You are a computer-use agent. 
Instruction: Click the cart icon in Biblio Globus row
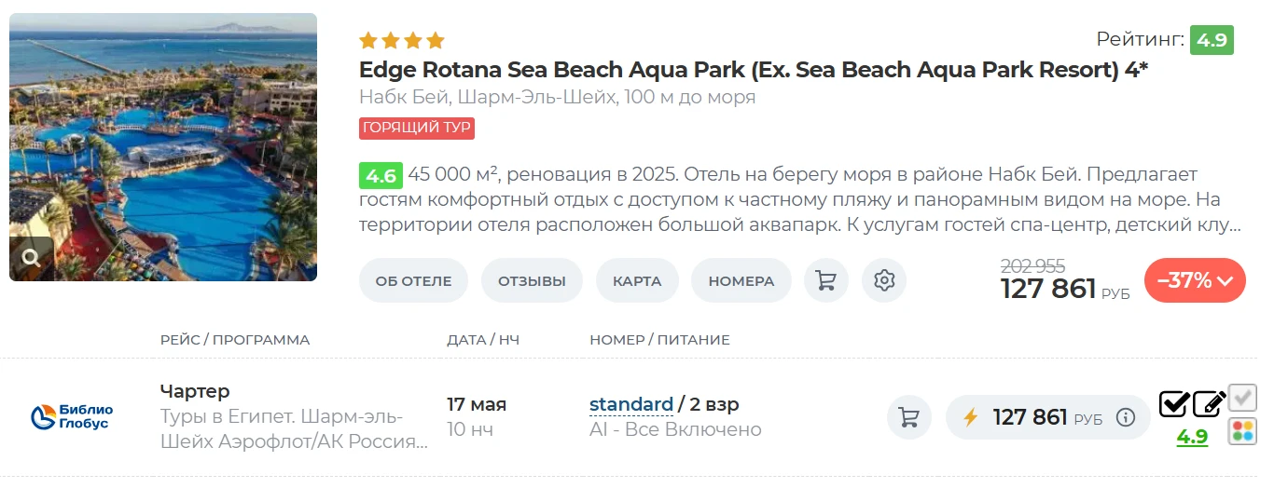[908, 417]
